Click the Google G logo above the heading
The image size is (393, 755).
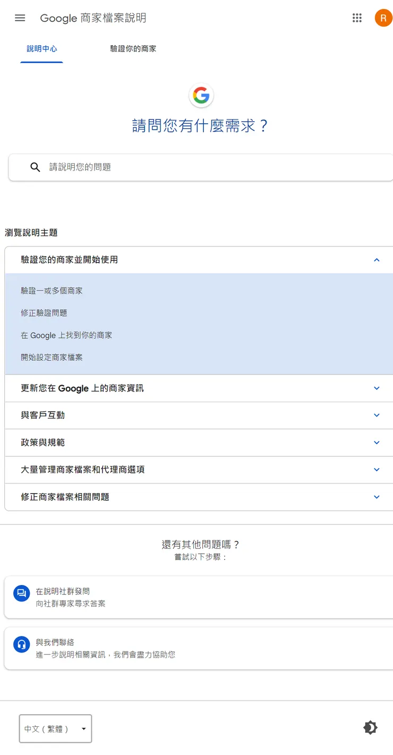pos(201,96)
